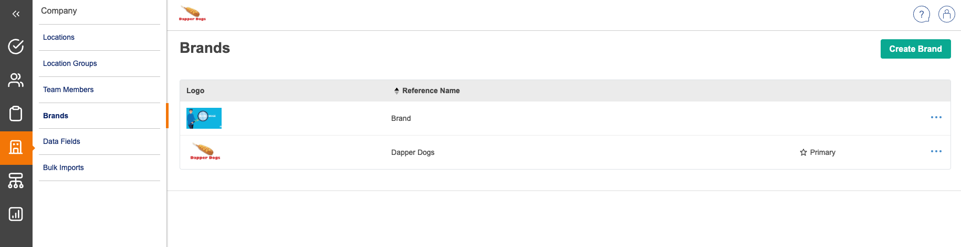The height and width of the screenshot is (247, 961).
Task: Open the Bulk Imports link
Action: pyautogui.click(x=64, y=167)
